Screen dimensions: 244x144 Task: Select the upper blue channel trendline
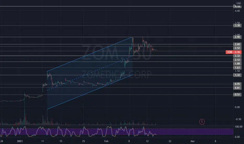tap(90, 54)
